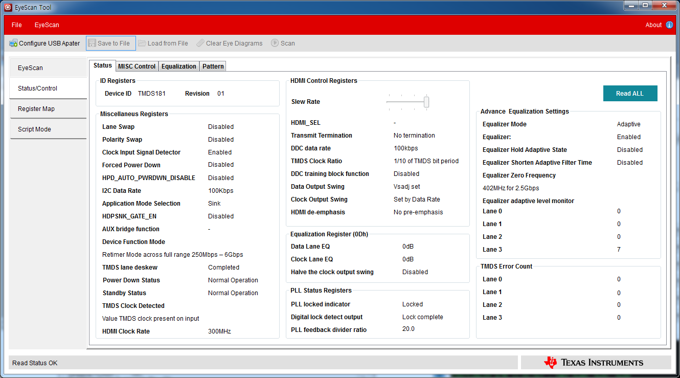Open Script Mode from the sidebar
Screen dimensions: 680x378
48,129
